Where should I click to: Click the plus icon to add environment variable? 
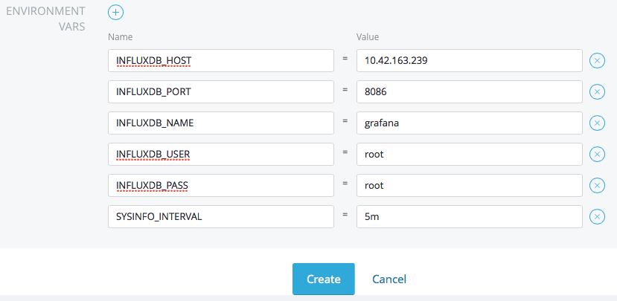[x=116, y=12]
